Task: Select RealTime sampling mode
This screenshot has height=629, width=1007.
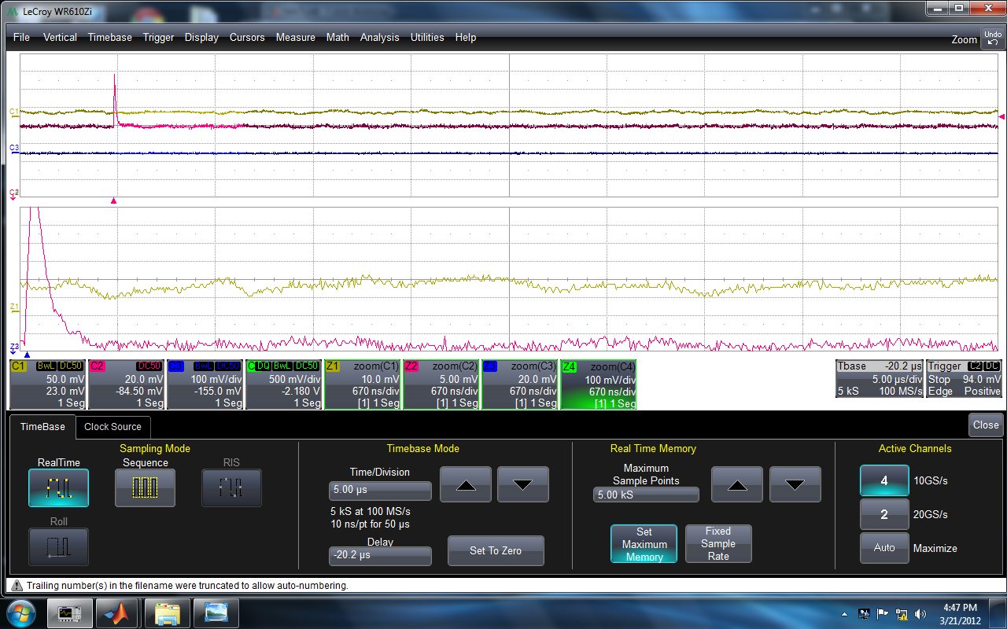Action: pyautogui.click(x=58, y=487)
